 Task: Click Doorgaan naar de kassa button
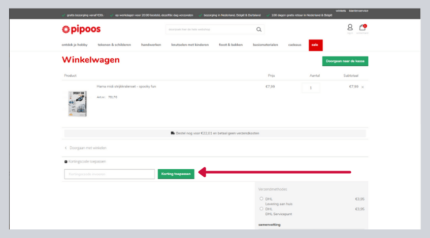[345, 61]
